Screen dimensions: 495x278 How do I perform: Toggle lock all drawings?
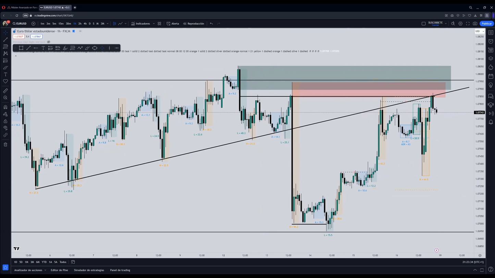5,121
